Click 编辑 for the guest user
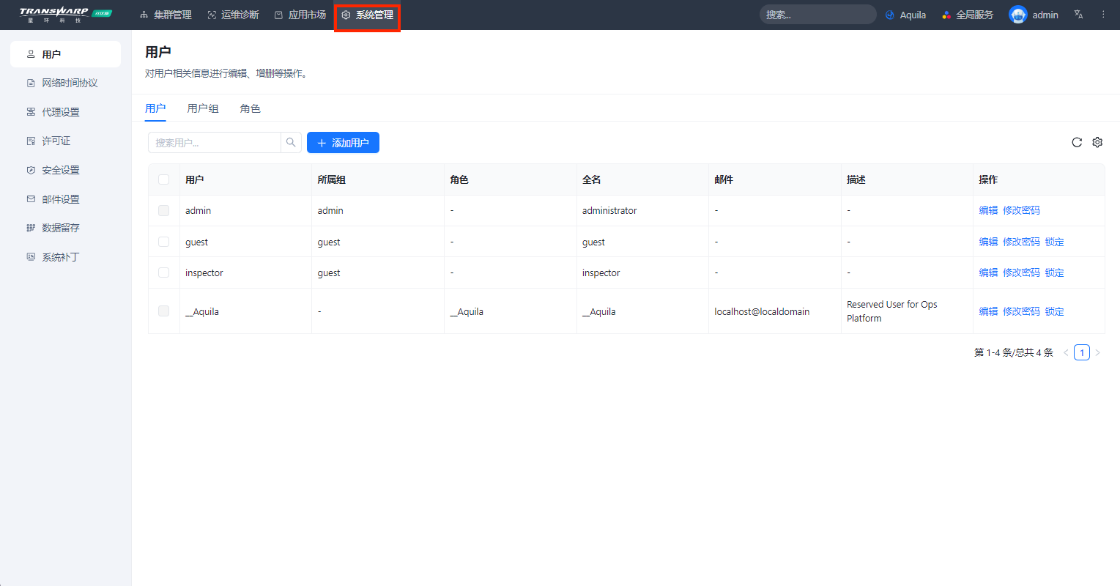Viewport: 1120px width, 586px height. click(x=988, y=242)
